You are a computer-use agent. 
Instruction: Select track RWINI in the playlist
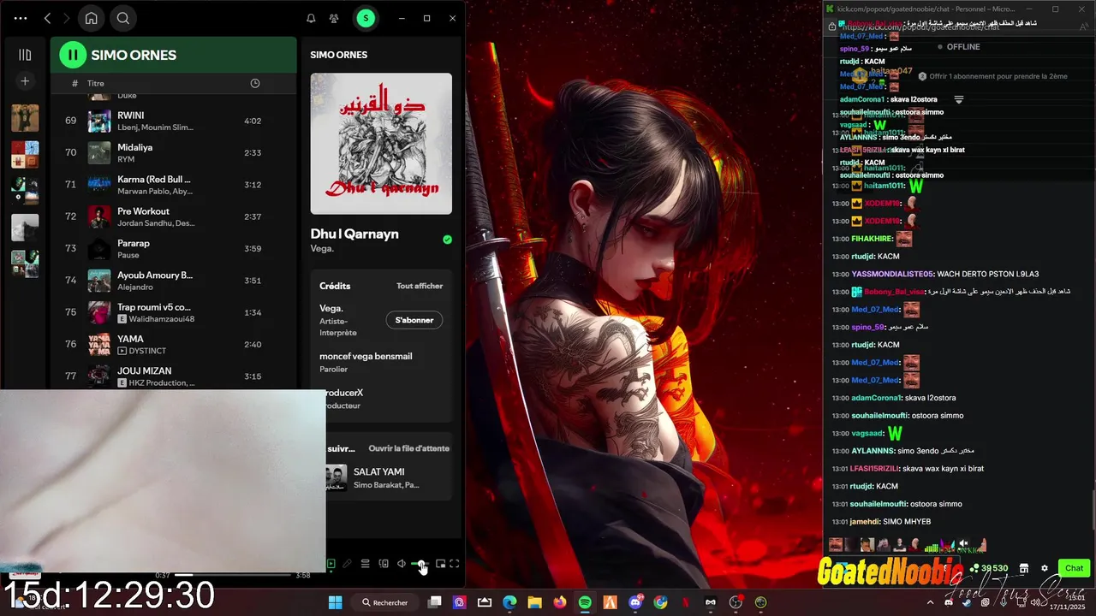[174, 121]
